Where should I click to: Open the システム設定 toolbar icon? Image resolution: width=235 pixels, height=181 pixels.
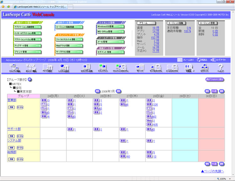point(64,68)
